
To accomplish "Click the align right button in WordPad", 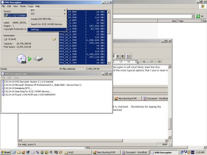I will tap(122, 56).
